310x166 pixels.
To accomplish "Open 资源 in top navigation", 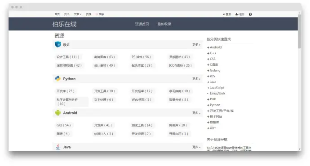I will pyautogui.click(x=89, y=14).
